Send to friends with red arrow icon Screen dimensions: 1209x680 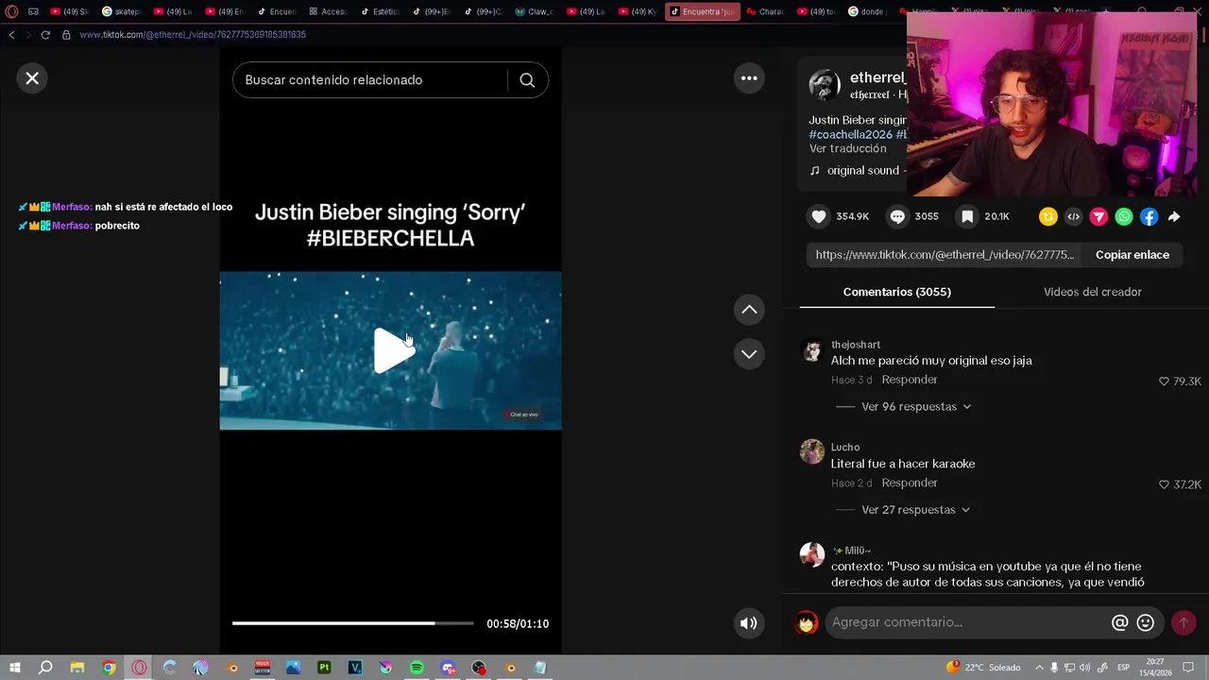(x=1098, y=217)
